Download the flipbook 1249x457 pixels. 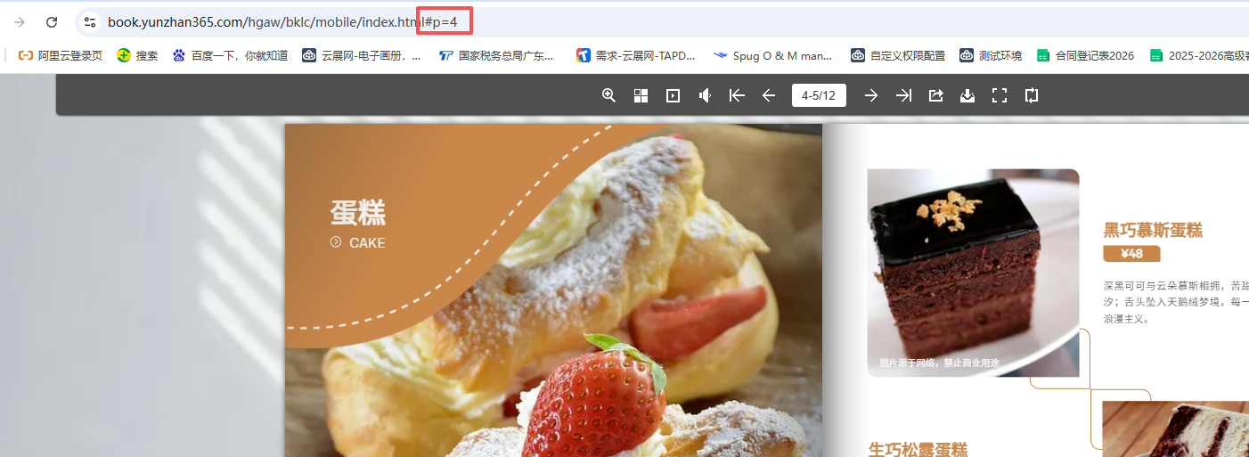[x=967, y=95]
